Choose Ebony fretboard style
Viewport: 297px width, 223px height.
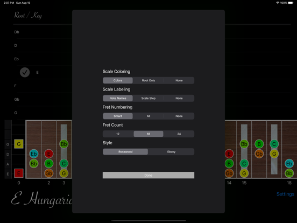tap(171, 152)
